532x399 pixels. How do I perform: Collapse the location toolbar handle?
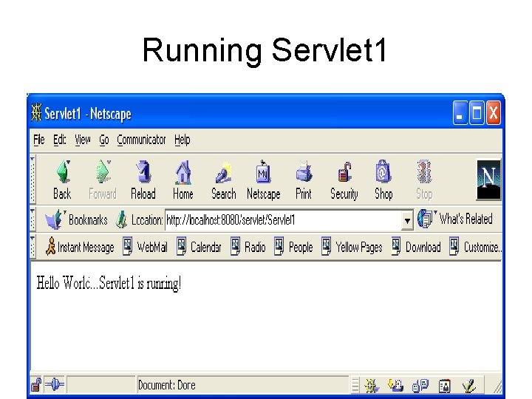tap(33, 219)
